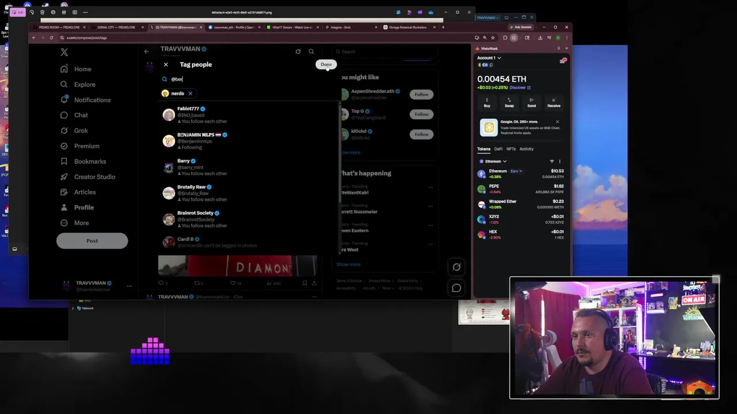Reload the x.com page

coord(51,38)
